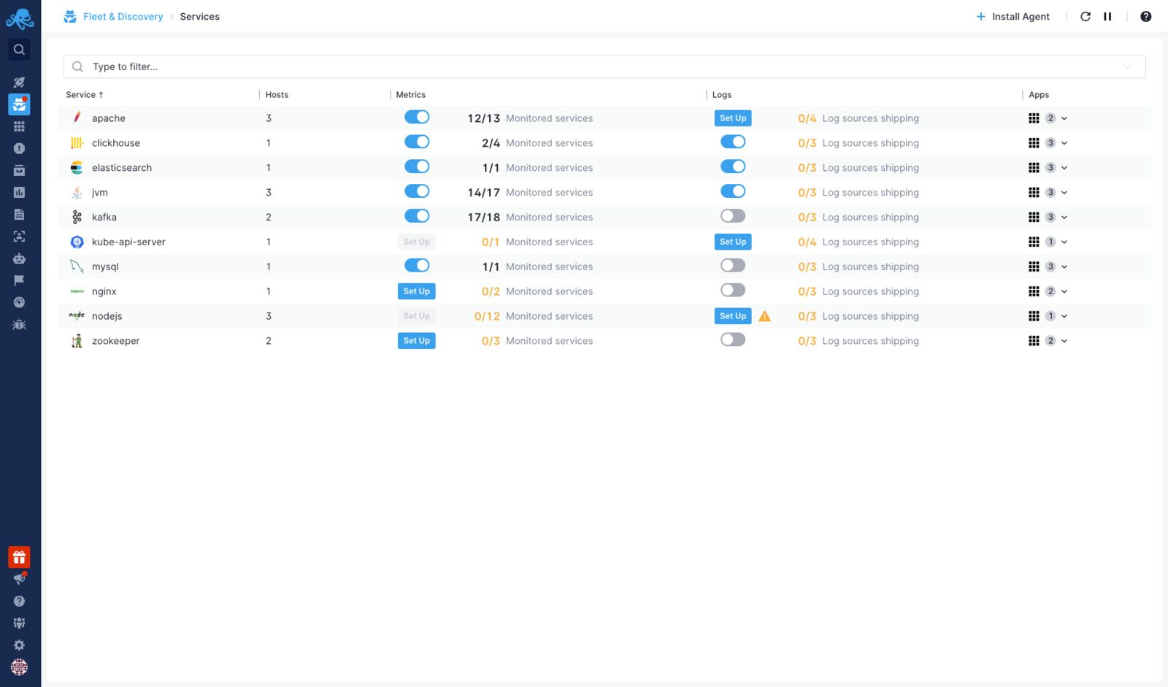The width and height of the screenshot is (1168, 687).
Task: Enable logs toggle for zookeeper
Action: point(733,339)
